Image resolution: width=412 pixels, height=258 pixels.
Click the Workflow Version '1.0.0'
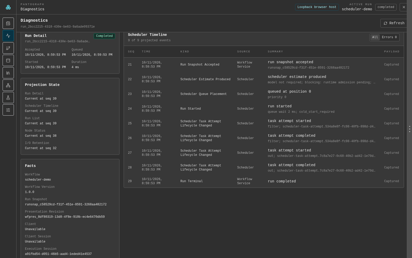[x=30, y=192]
